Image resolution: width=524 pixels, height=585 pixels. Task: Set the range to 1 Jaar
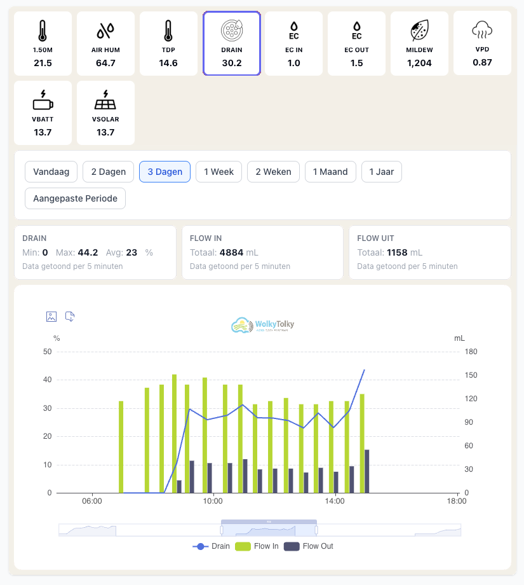tap(382, 172)
